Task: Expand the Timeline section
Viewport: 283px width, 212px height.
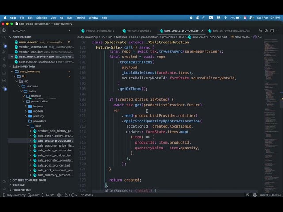Action: coord(10,185)
